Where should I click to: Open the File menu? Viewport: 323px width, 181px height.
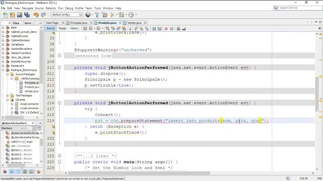pos(3,8)
